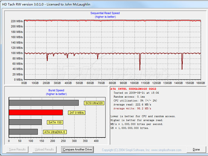Click the Upload Results button
Viewport: 208px width, 156px height.
tap(44, 150)
